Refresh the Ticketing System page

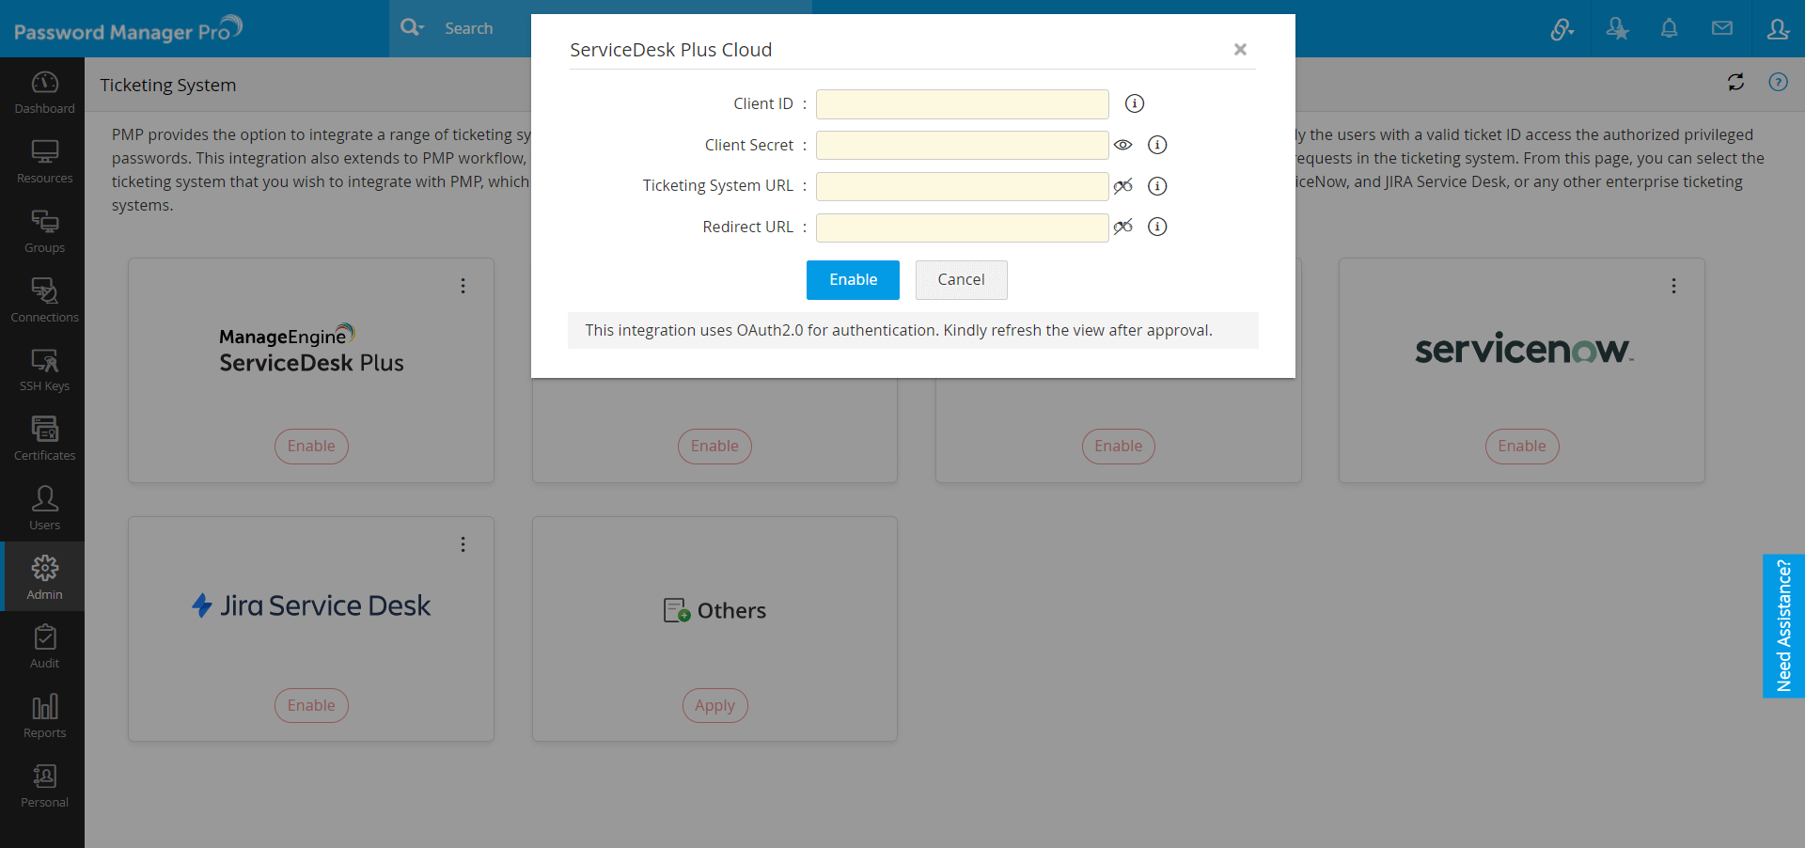pos(1735,83)
